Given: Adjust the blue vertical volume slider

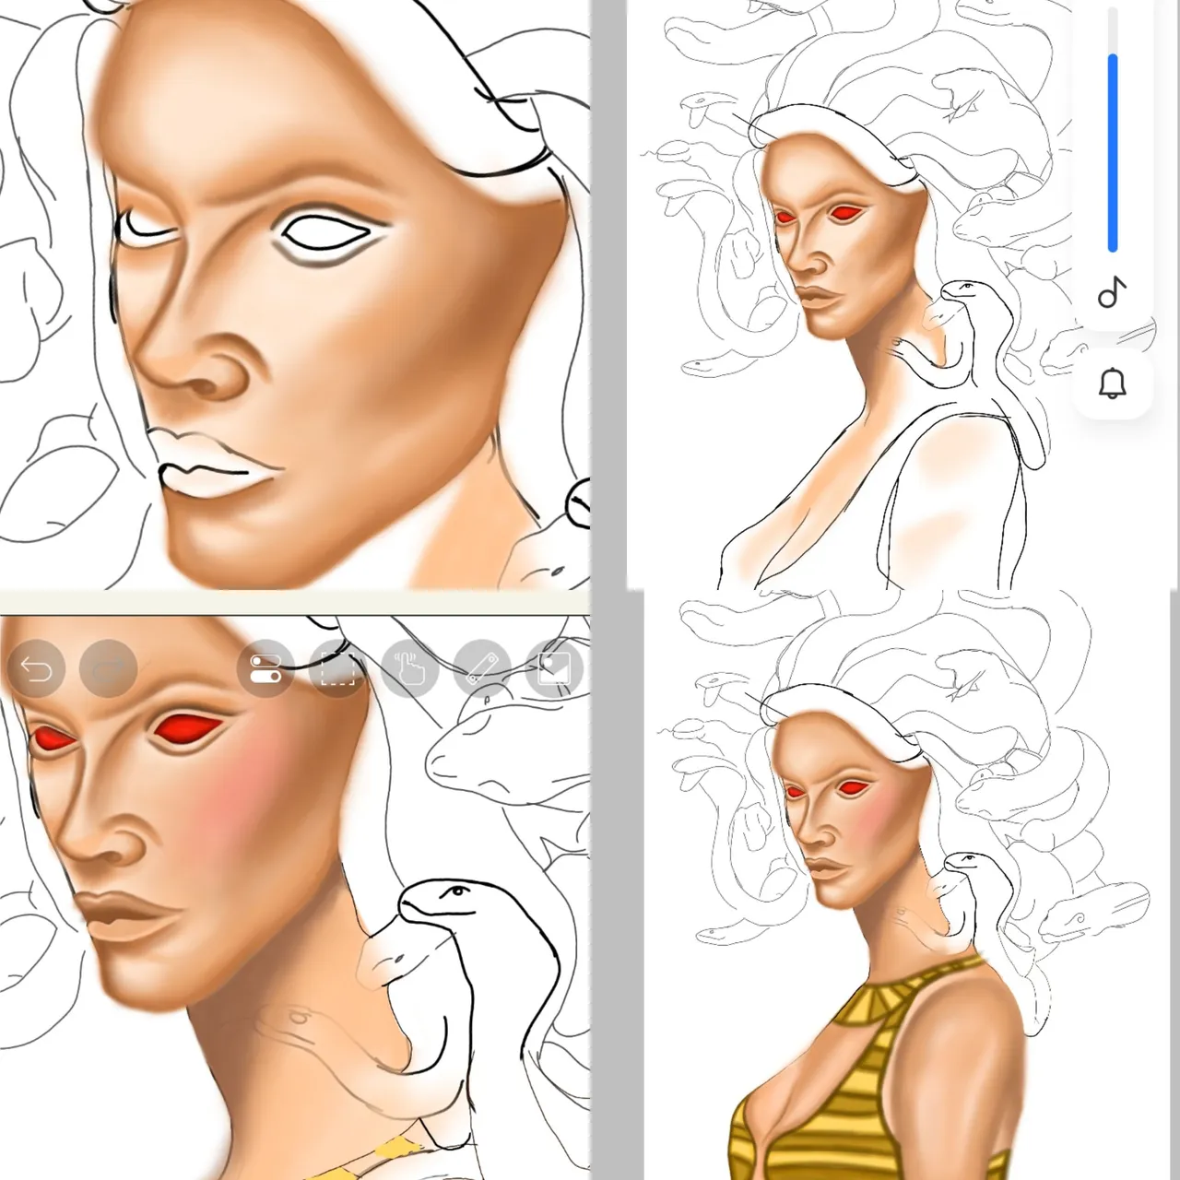Looking at the screenshot, I should (x=1113, y=130).
